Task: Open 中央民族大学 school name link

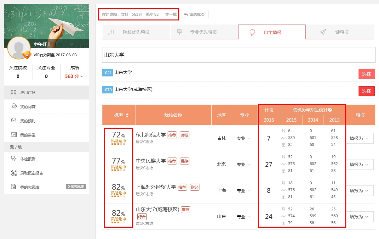Action: tap(151, 161)
